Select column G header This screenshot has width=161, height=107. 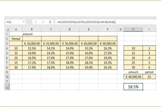tap(120, 29)
